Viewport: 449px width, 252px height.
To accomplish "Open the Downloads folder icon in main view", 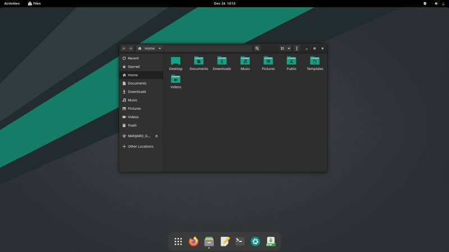I will coord(222,63).
